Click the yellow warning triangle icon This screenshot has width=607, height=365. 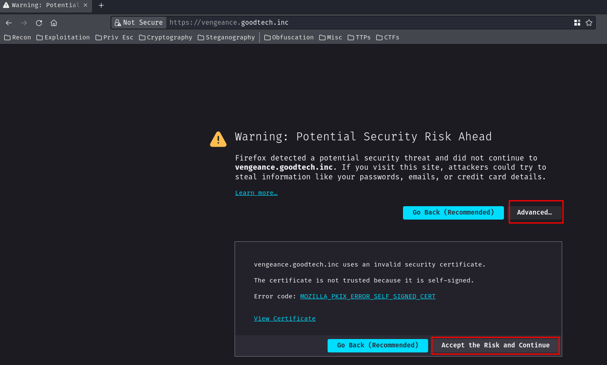(x=218, y=139)
